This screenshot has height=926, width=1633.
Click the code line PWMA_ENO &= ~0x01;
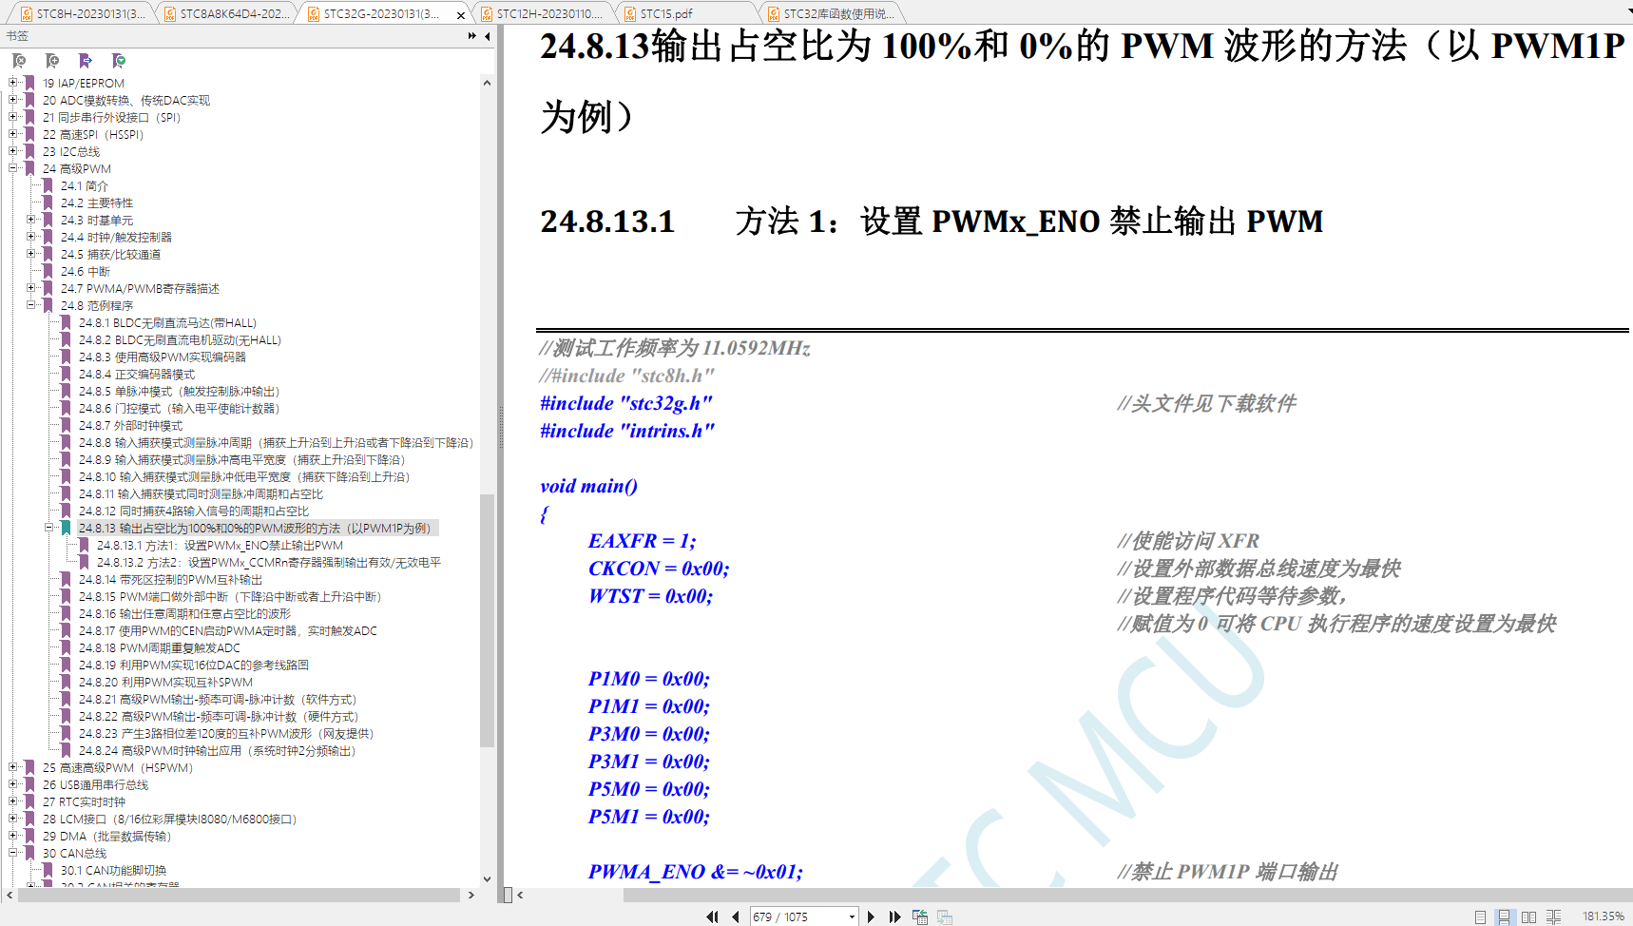click(696, 872)
